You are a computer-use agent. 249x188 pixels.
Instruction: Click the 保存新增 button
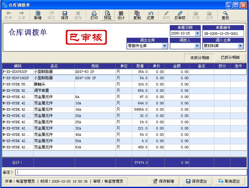click(164, 181)
